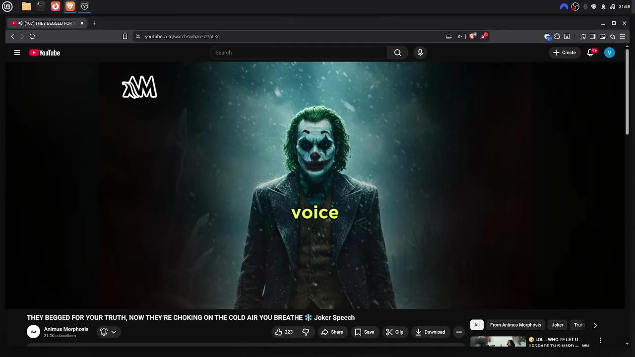Screen dimensions: 635x357
Task: Open tray notifications bell
Action: [603, 6]
